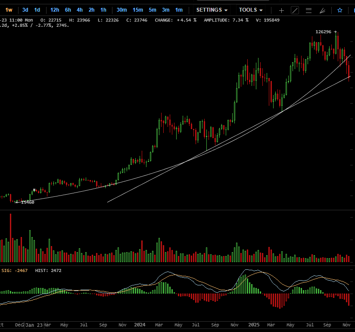Set the interval to 4h
The height and width of the screenshot is (332, 355).
pos(80,10)
